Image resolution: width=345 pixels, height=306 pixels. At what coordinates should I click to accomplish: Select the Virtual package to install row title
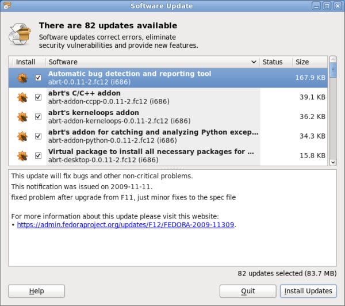tap(151, 152)
